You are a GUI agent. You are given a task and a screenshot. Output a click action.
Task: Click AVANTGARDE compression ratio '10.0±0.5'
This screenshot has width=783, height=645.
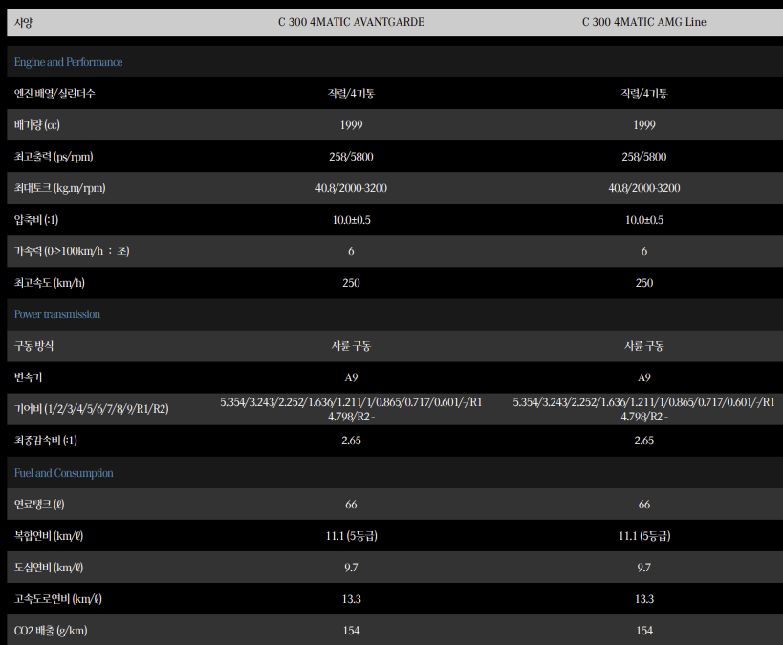352,220
